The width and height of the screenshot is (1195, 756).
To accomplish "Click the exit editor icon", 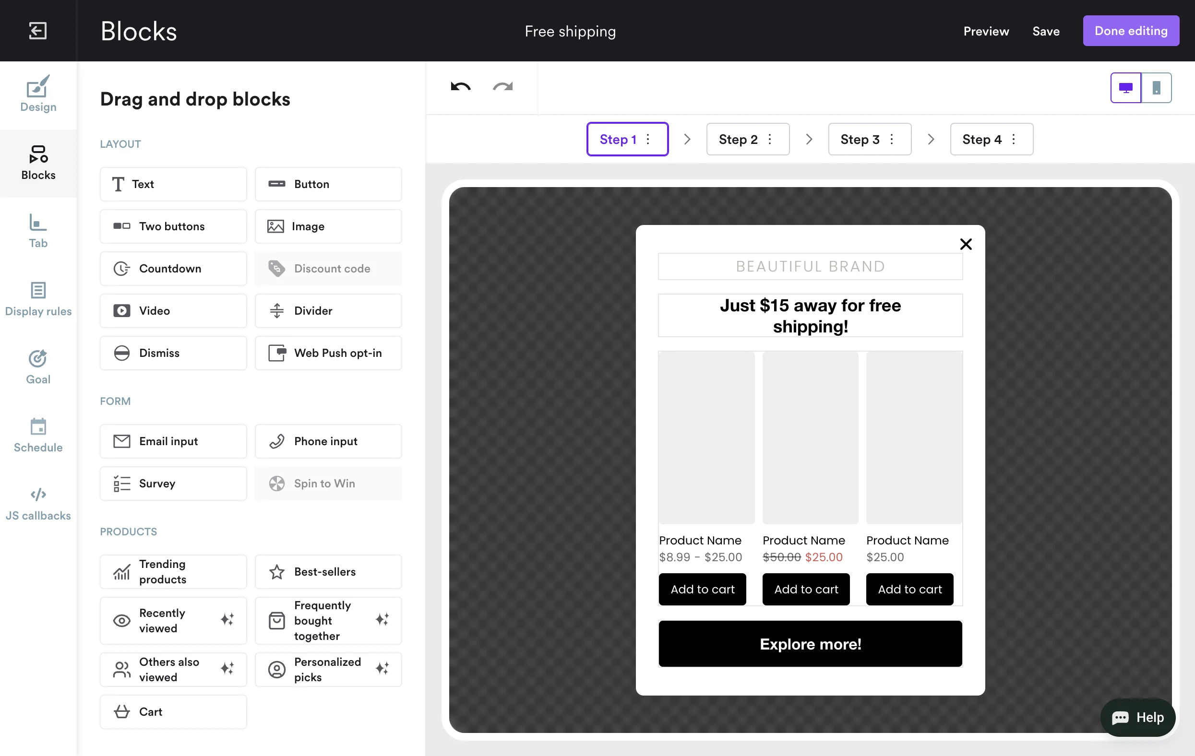I will point(38,31).
